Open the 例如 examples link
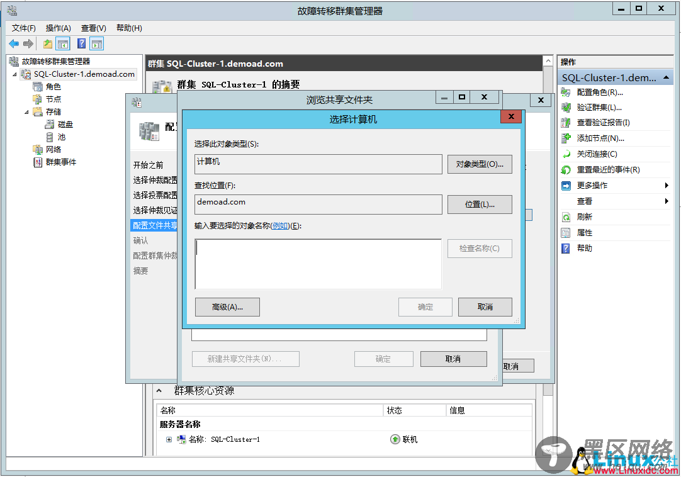Screen dimensions: 681x477 (280, 226)
